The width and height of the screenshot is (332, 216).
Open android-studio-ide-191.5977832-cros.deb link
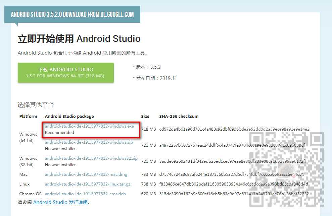pyautogui.click(x=85, y=194)
